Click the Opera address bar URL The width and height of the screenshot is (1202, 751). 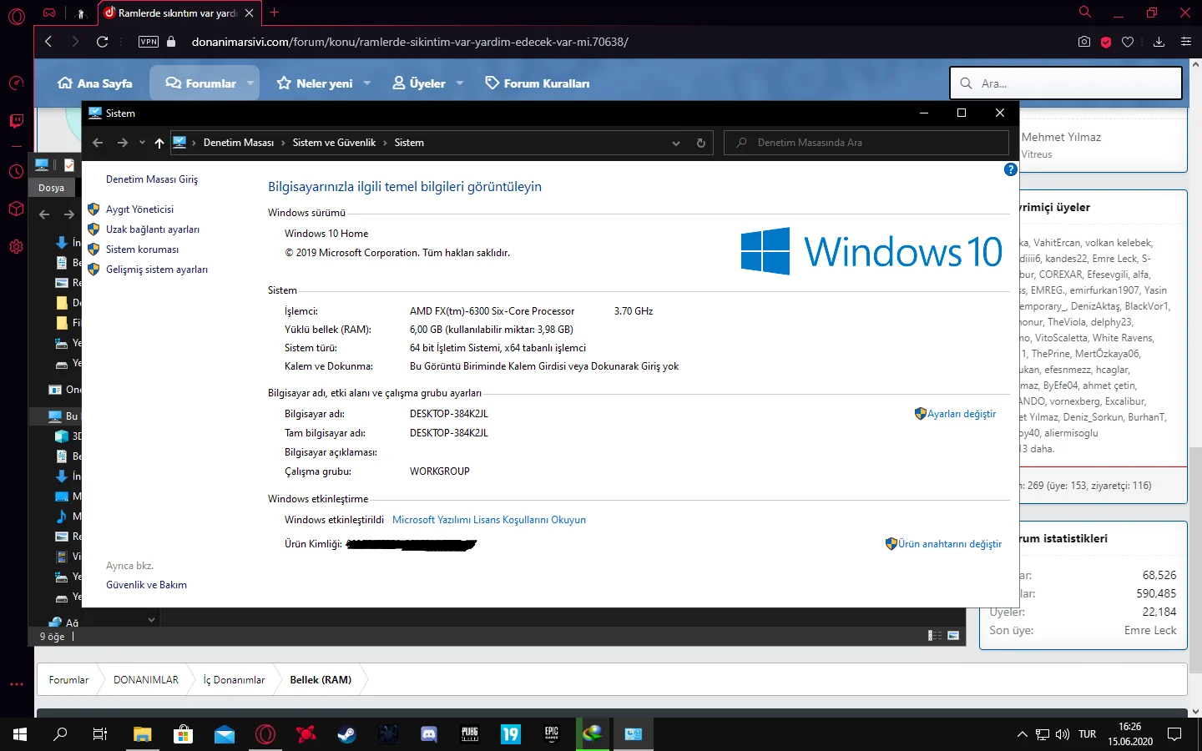(410, 42)
